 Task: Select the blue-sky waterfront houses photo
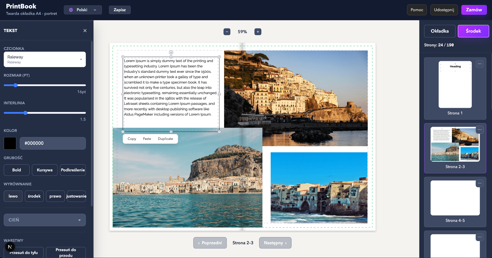pyautogui.click(x=319, y=188)
